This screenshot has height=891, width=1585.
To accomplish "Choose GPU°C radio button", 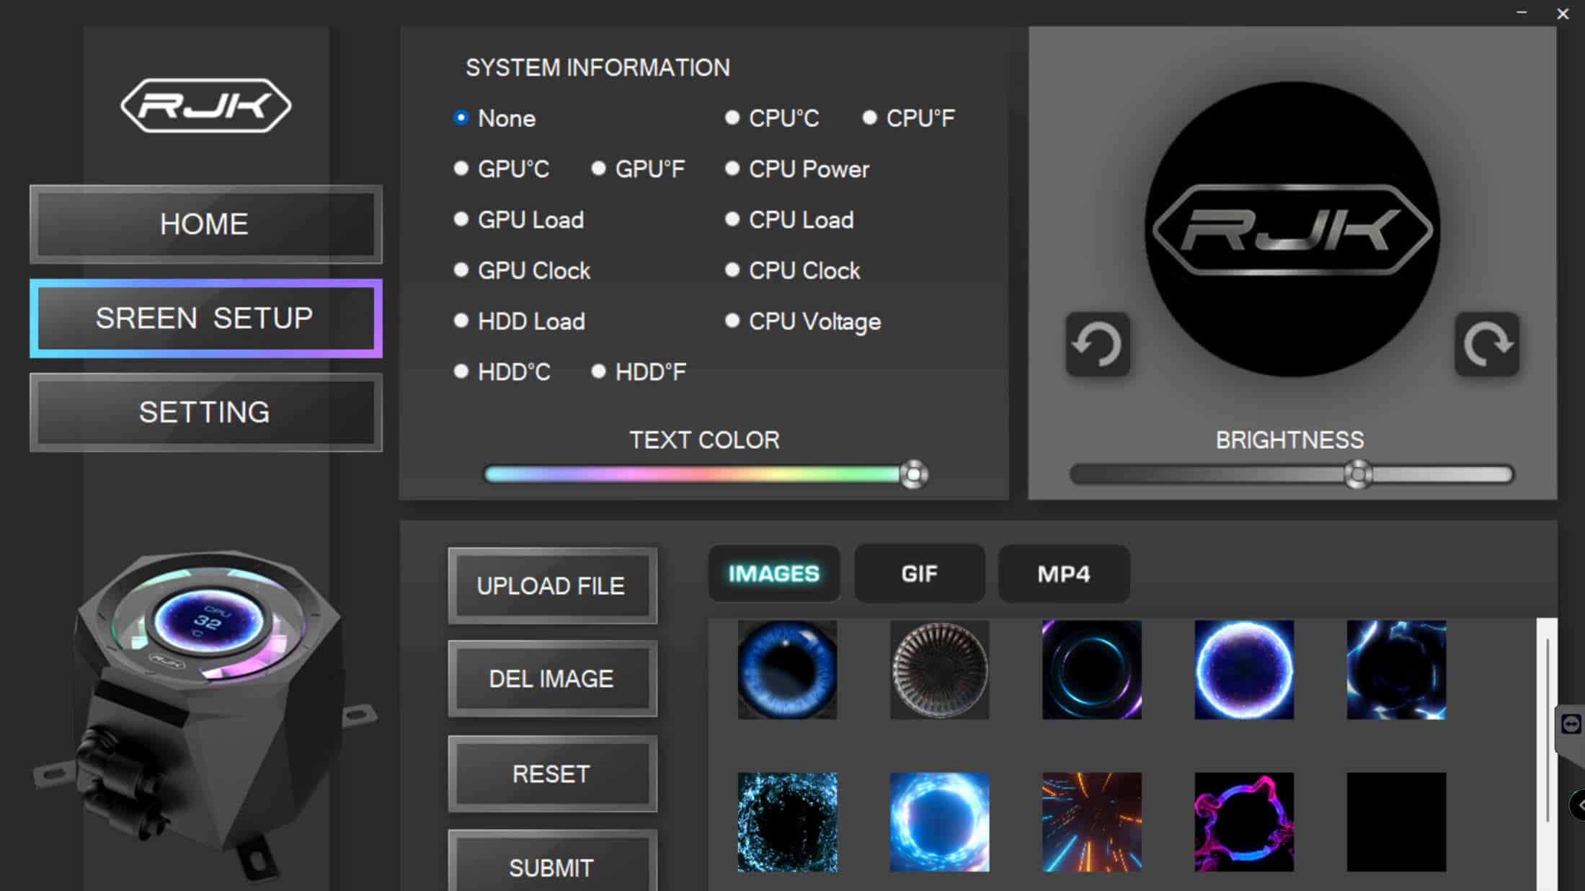I will tap(461, 169).
